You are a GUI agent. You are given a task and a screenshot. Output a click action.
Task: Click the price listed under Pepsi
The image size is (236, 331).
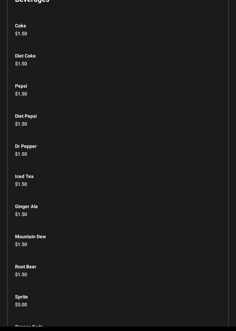click(21, 94)
